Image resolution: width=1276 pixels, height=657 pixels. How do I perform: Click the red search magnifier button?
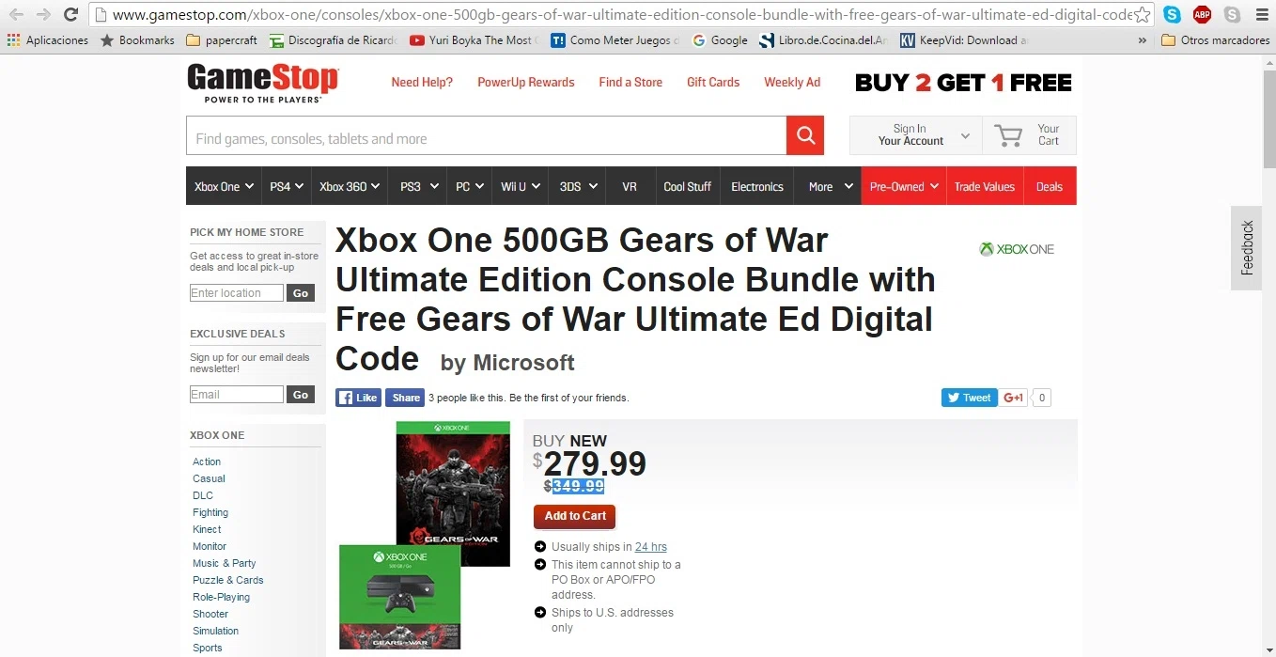tap(805, 135)
